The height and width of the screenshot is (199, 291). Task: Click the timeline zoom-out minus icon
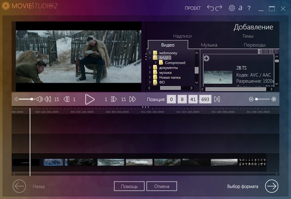coord(251,99)
